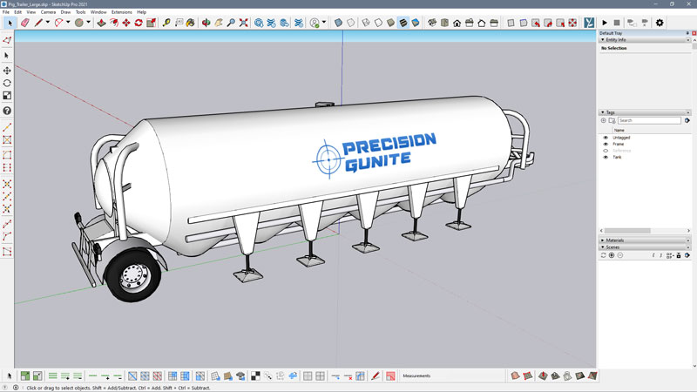Click the Add Tag button
The width and height of the screenshot is (697, 392).
(603, 120)
